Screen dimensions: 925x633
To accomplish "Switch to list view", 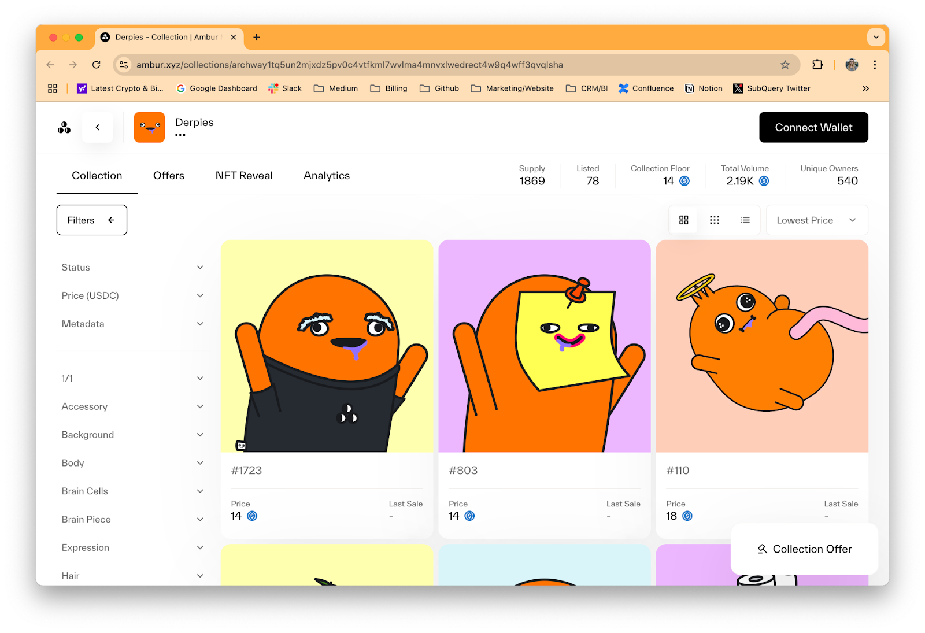I will [x=745, y=220].
